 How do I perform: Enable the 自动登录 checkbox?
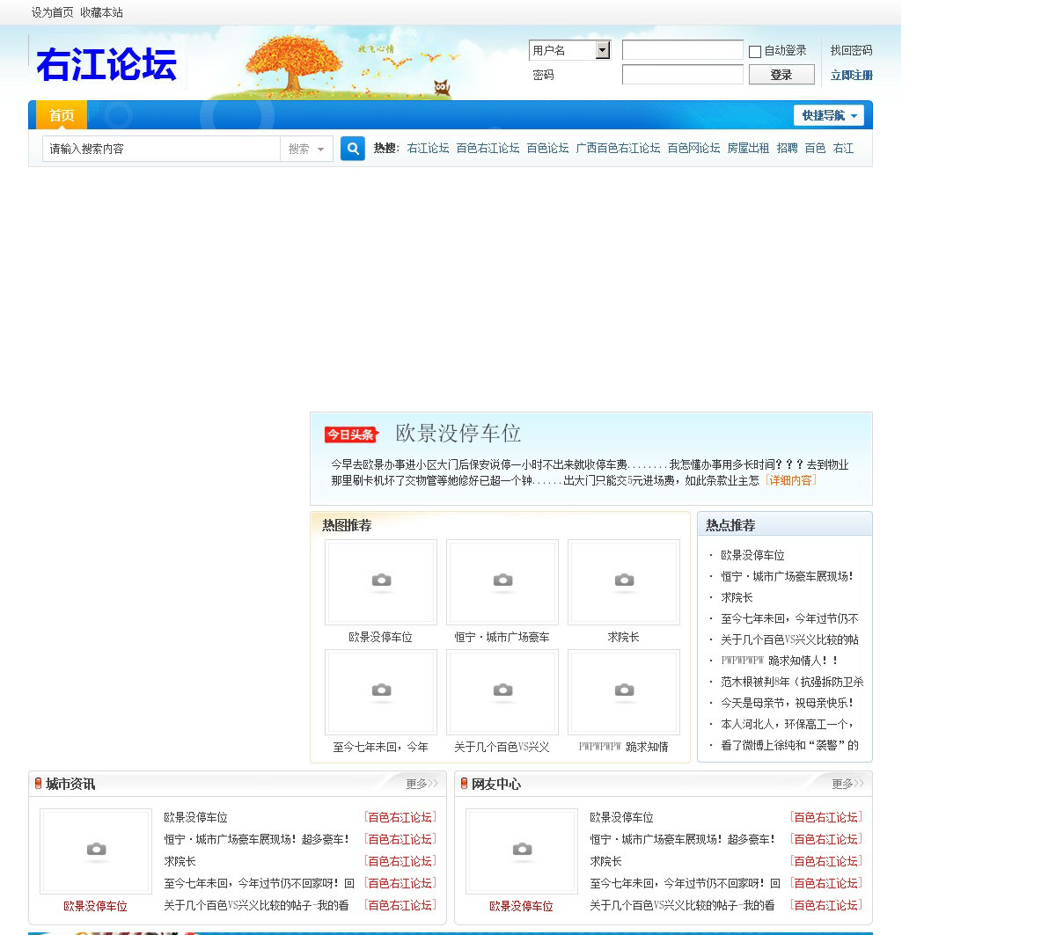pyautogui.click(x=755, y=52)
